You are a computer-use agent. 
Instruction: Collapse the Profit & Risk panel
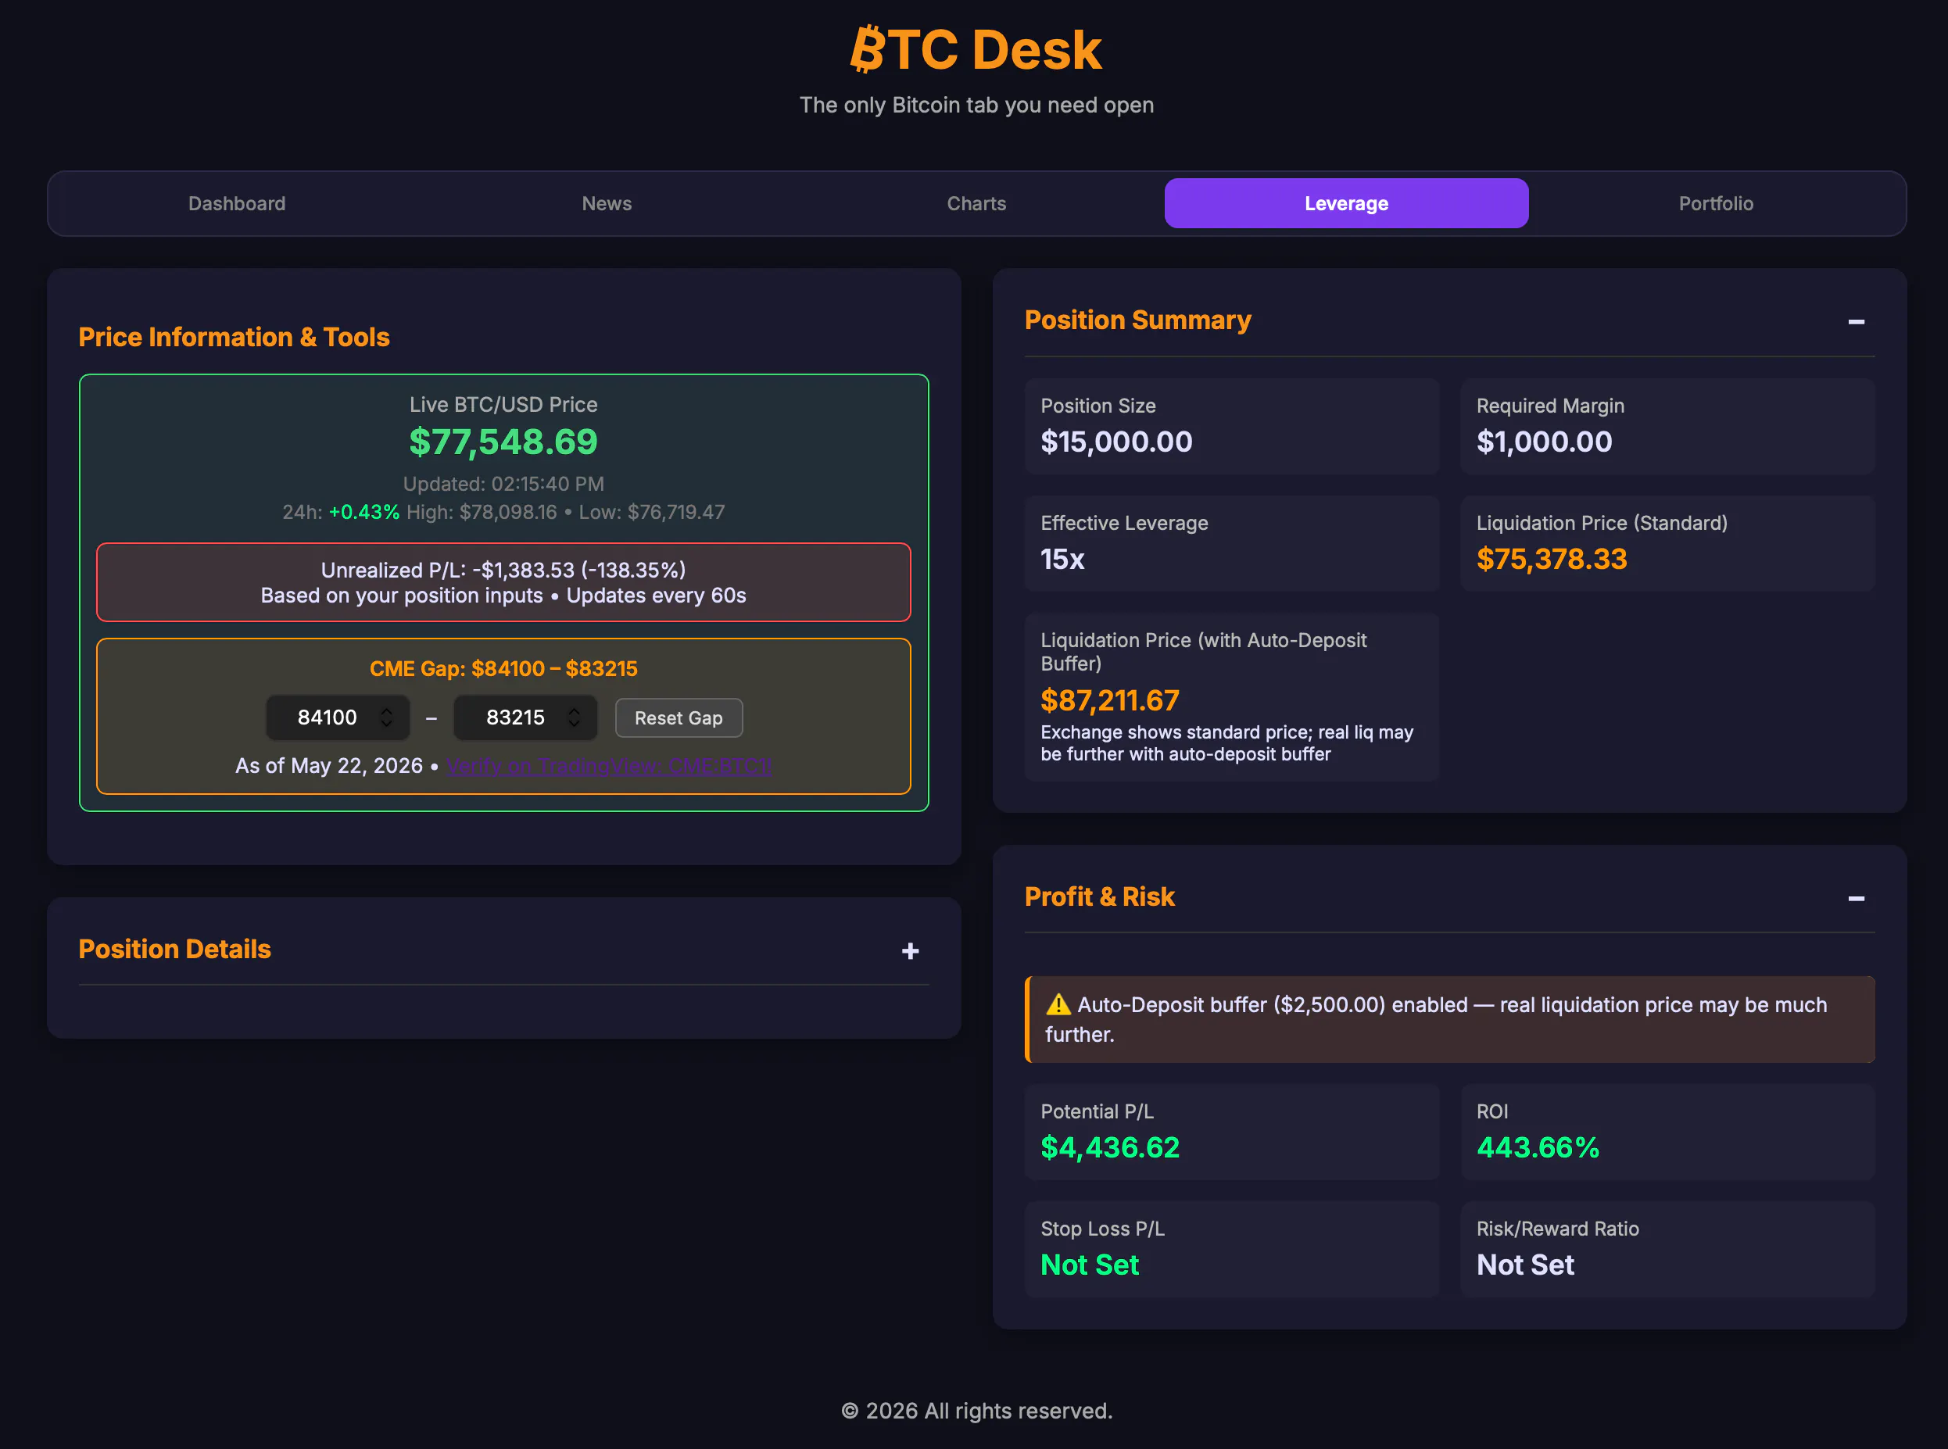click(1856, 898)
